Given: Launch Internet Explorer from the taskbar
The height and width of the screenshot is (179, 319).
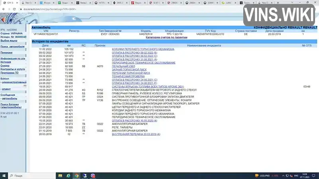Looking at the screenshot, I should pos(68,175).
